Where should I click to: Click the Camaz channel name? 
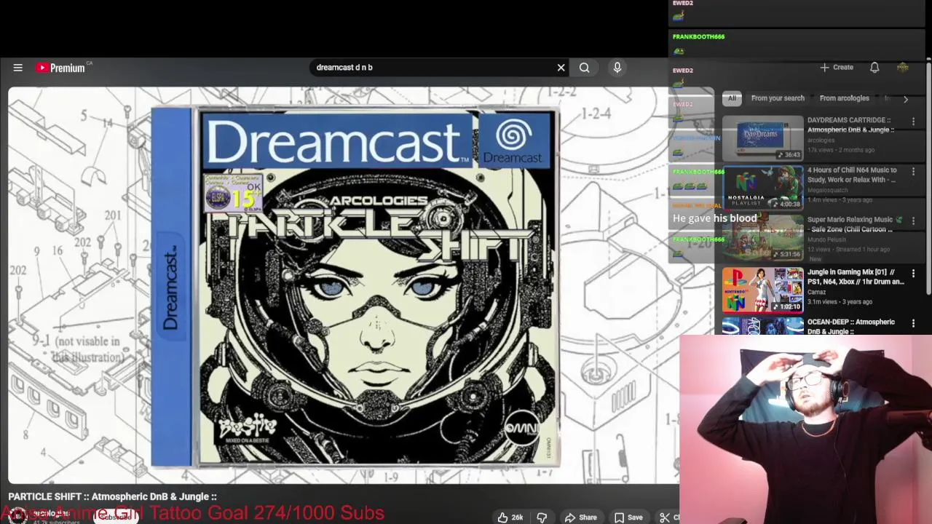(816, 292)
